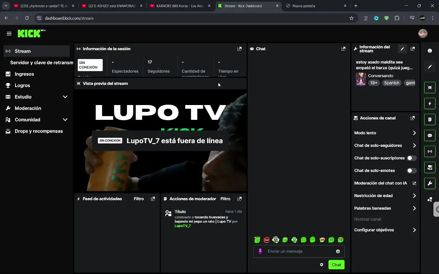The width and height of the screenshot is (439, 274).
Task: Open chat settings gear icon
Action: [321, 264]
